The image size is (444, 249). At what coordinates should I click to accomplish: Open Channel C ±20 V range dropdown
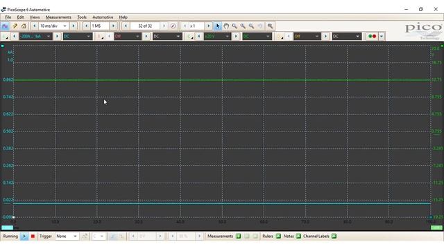(217, 37)
